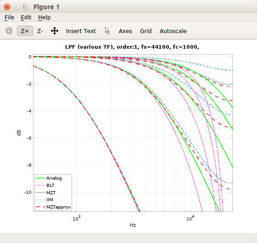Close the Figure 1 window

click(x=7, y=7)
